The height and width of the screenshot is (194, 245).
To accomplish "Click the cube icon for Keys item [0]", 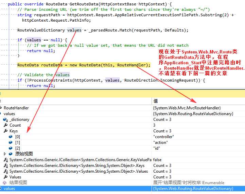I will 11,137.
